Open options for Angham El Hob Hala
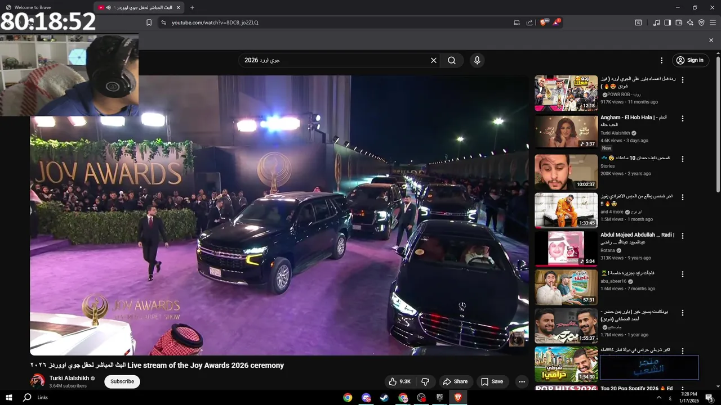Image resolution: width=721 pixels, height=405 pixels. [x=683, y=119]
